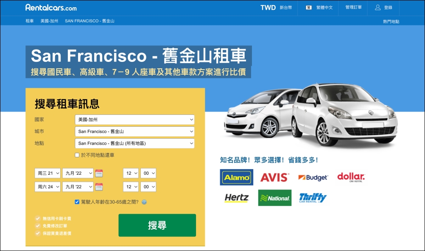Uncheck the driver age 30-65 checkbox
Screen dimensions: 425x251
[77, 202]
